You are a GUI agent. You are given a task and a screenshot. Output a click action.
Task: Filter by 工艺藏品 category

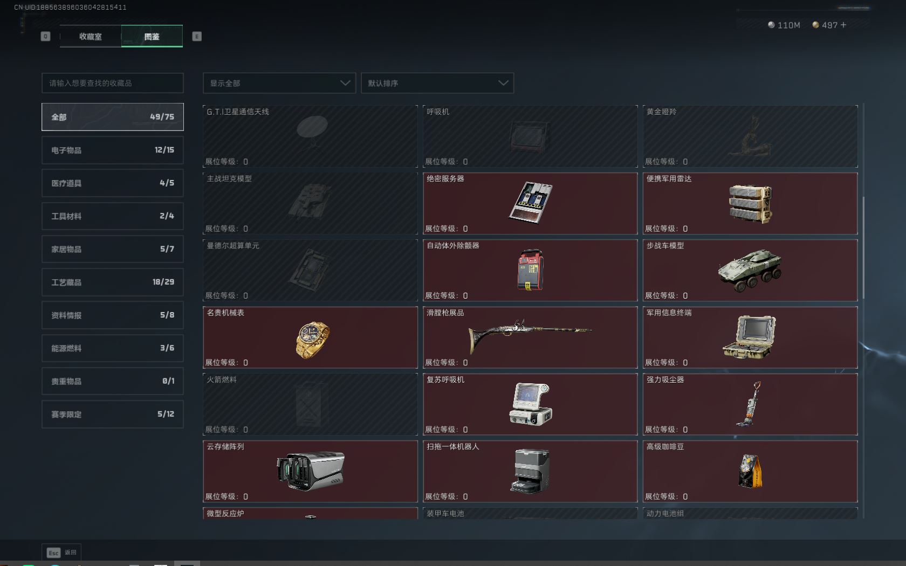pos(113,282)
